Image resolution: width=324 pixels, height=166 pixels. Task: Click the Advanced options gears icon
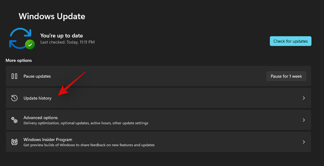14,120
